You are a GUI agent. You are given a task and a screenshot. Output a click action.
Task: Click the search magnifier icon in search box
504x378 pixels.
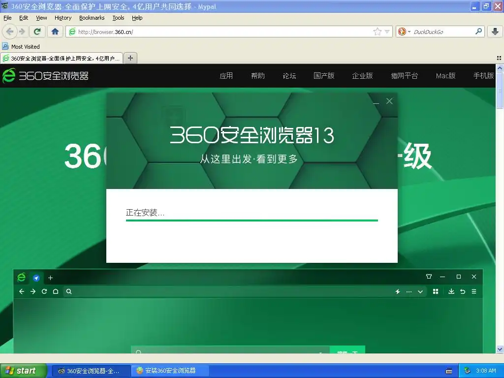click(x=478, y=31)
